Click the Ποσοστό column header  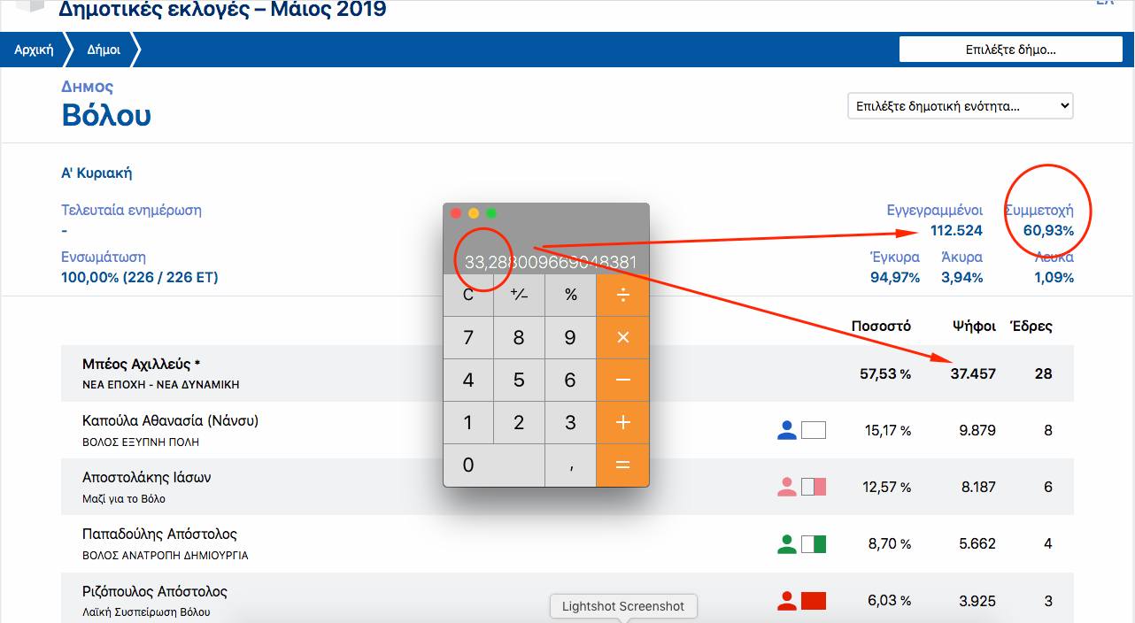(881, 326)
